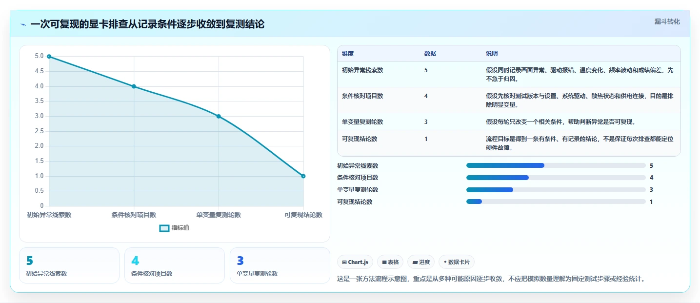Click the 可复现结论数 progress bar
700x303 pixels.
click(x=556, y=202)
